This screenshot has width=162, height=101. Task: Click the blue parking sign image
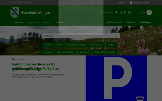click(x=116, y=78)
